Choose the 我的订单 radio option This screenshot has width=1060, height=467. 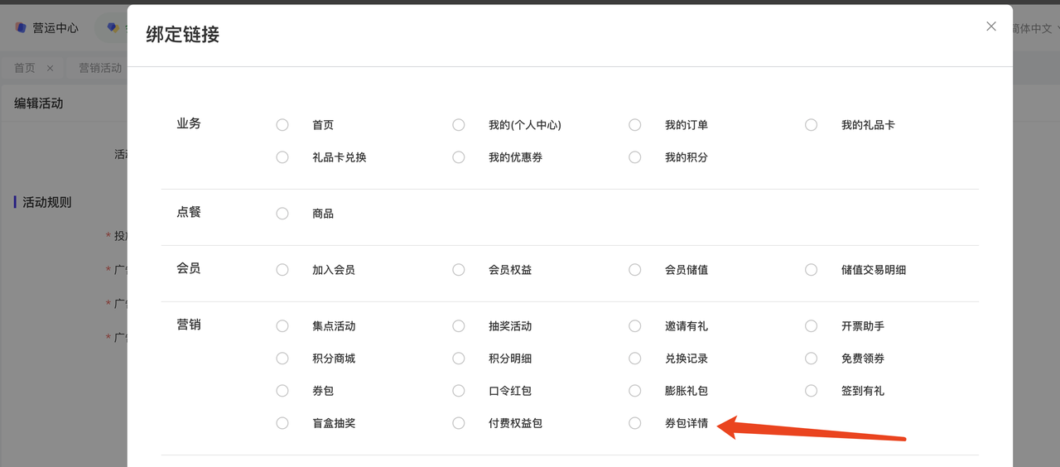click(635, 125)
